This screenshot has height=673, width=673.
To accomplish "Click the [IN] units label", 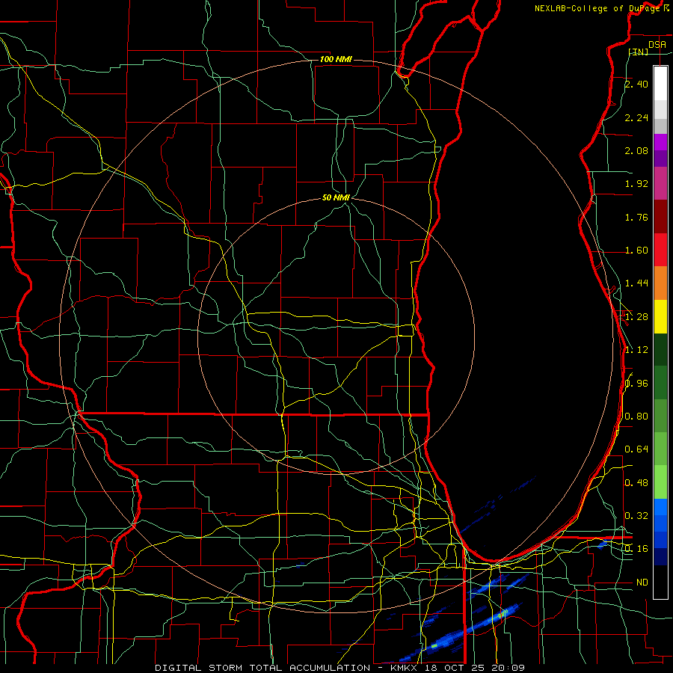I will (x=639, y=52).
